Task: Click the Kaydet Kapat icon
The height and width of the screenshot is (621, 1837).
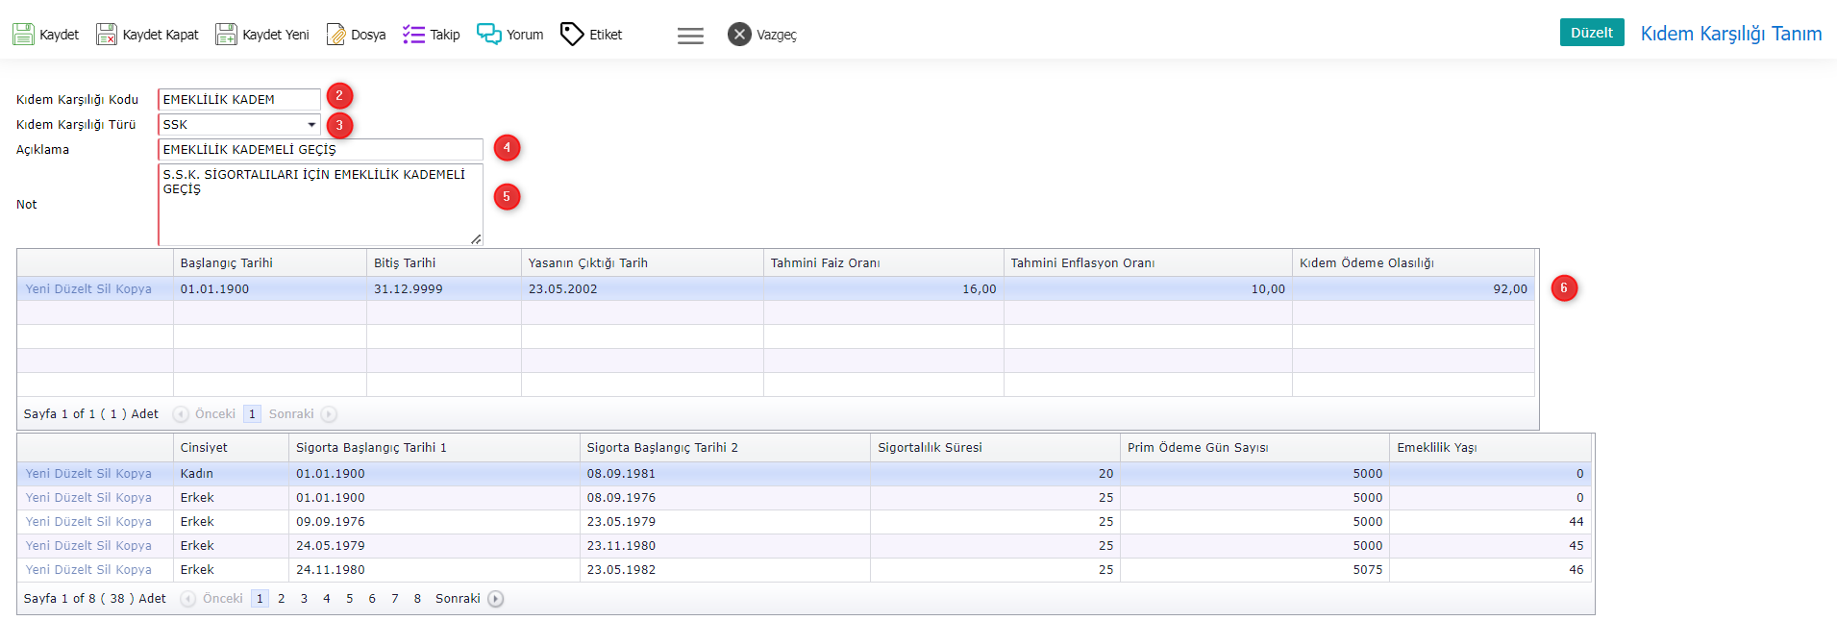Action: coord(107,35)
